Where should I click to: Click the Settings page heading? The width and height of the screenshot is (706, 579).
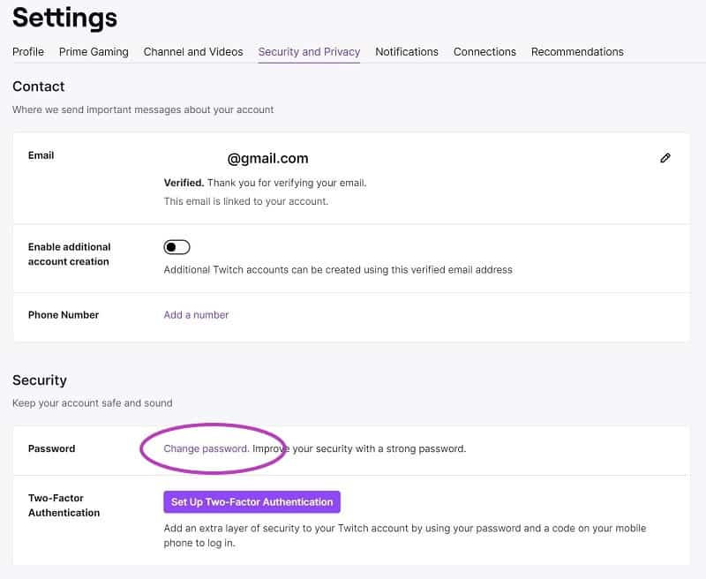(64, 19)
